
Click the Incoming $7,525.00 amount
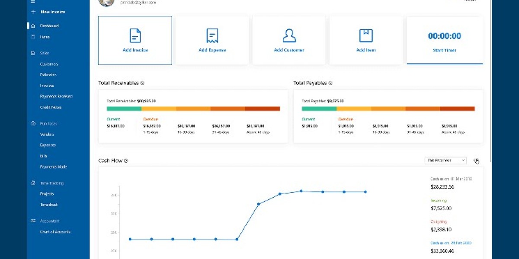point(441,208)
